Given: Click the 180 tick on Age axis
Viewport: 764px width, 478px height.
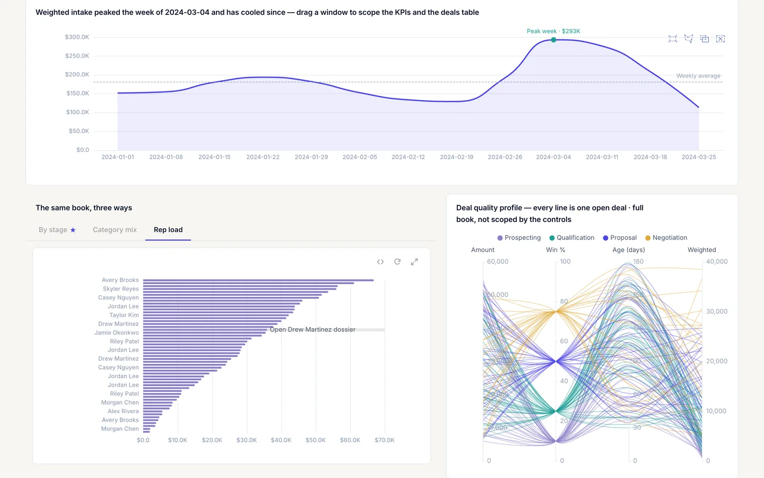Looking at the screenshot, I should tap(638, 262).
